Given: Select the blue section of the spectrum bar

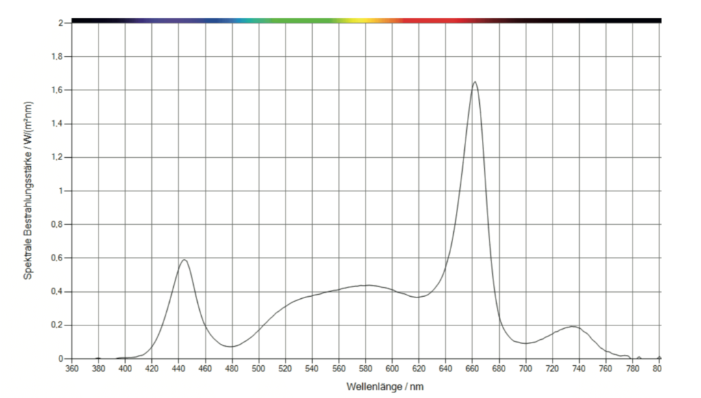Looking at the screenshot, I should 205,21.
